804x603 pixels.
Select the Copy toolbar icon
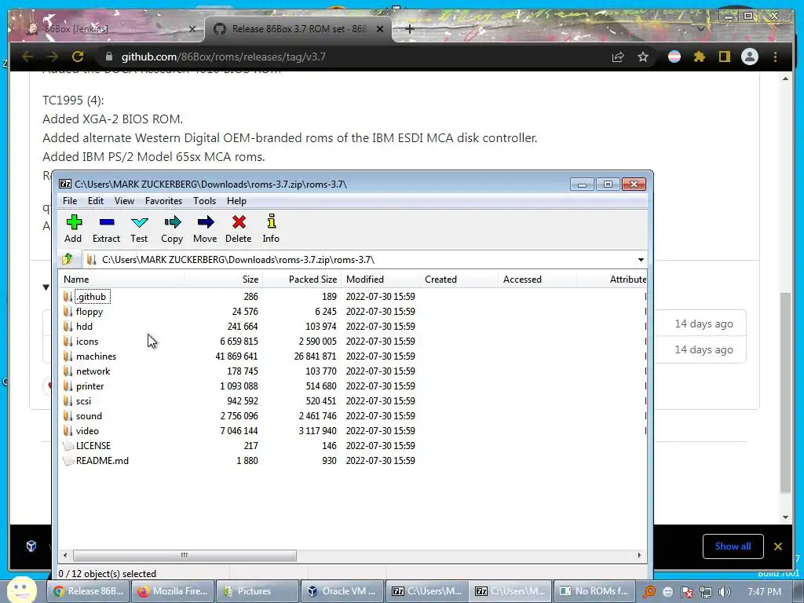pyautogui.click(x=172, y=222)
